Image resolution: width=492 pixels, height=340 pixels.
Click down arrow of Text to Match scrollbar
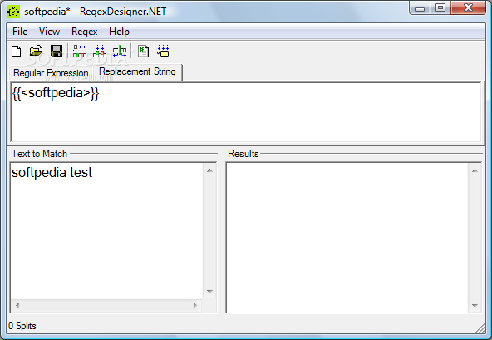click(210, 292)
